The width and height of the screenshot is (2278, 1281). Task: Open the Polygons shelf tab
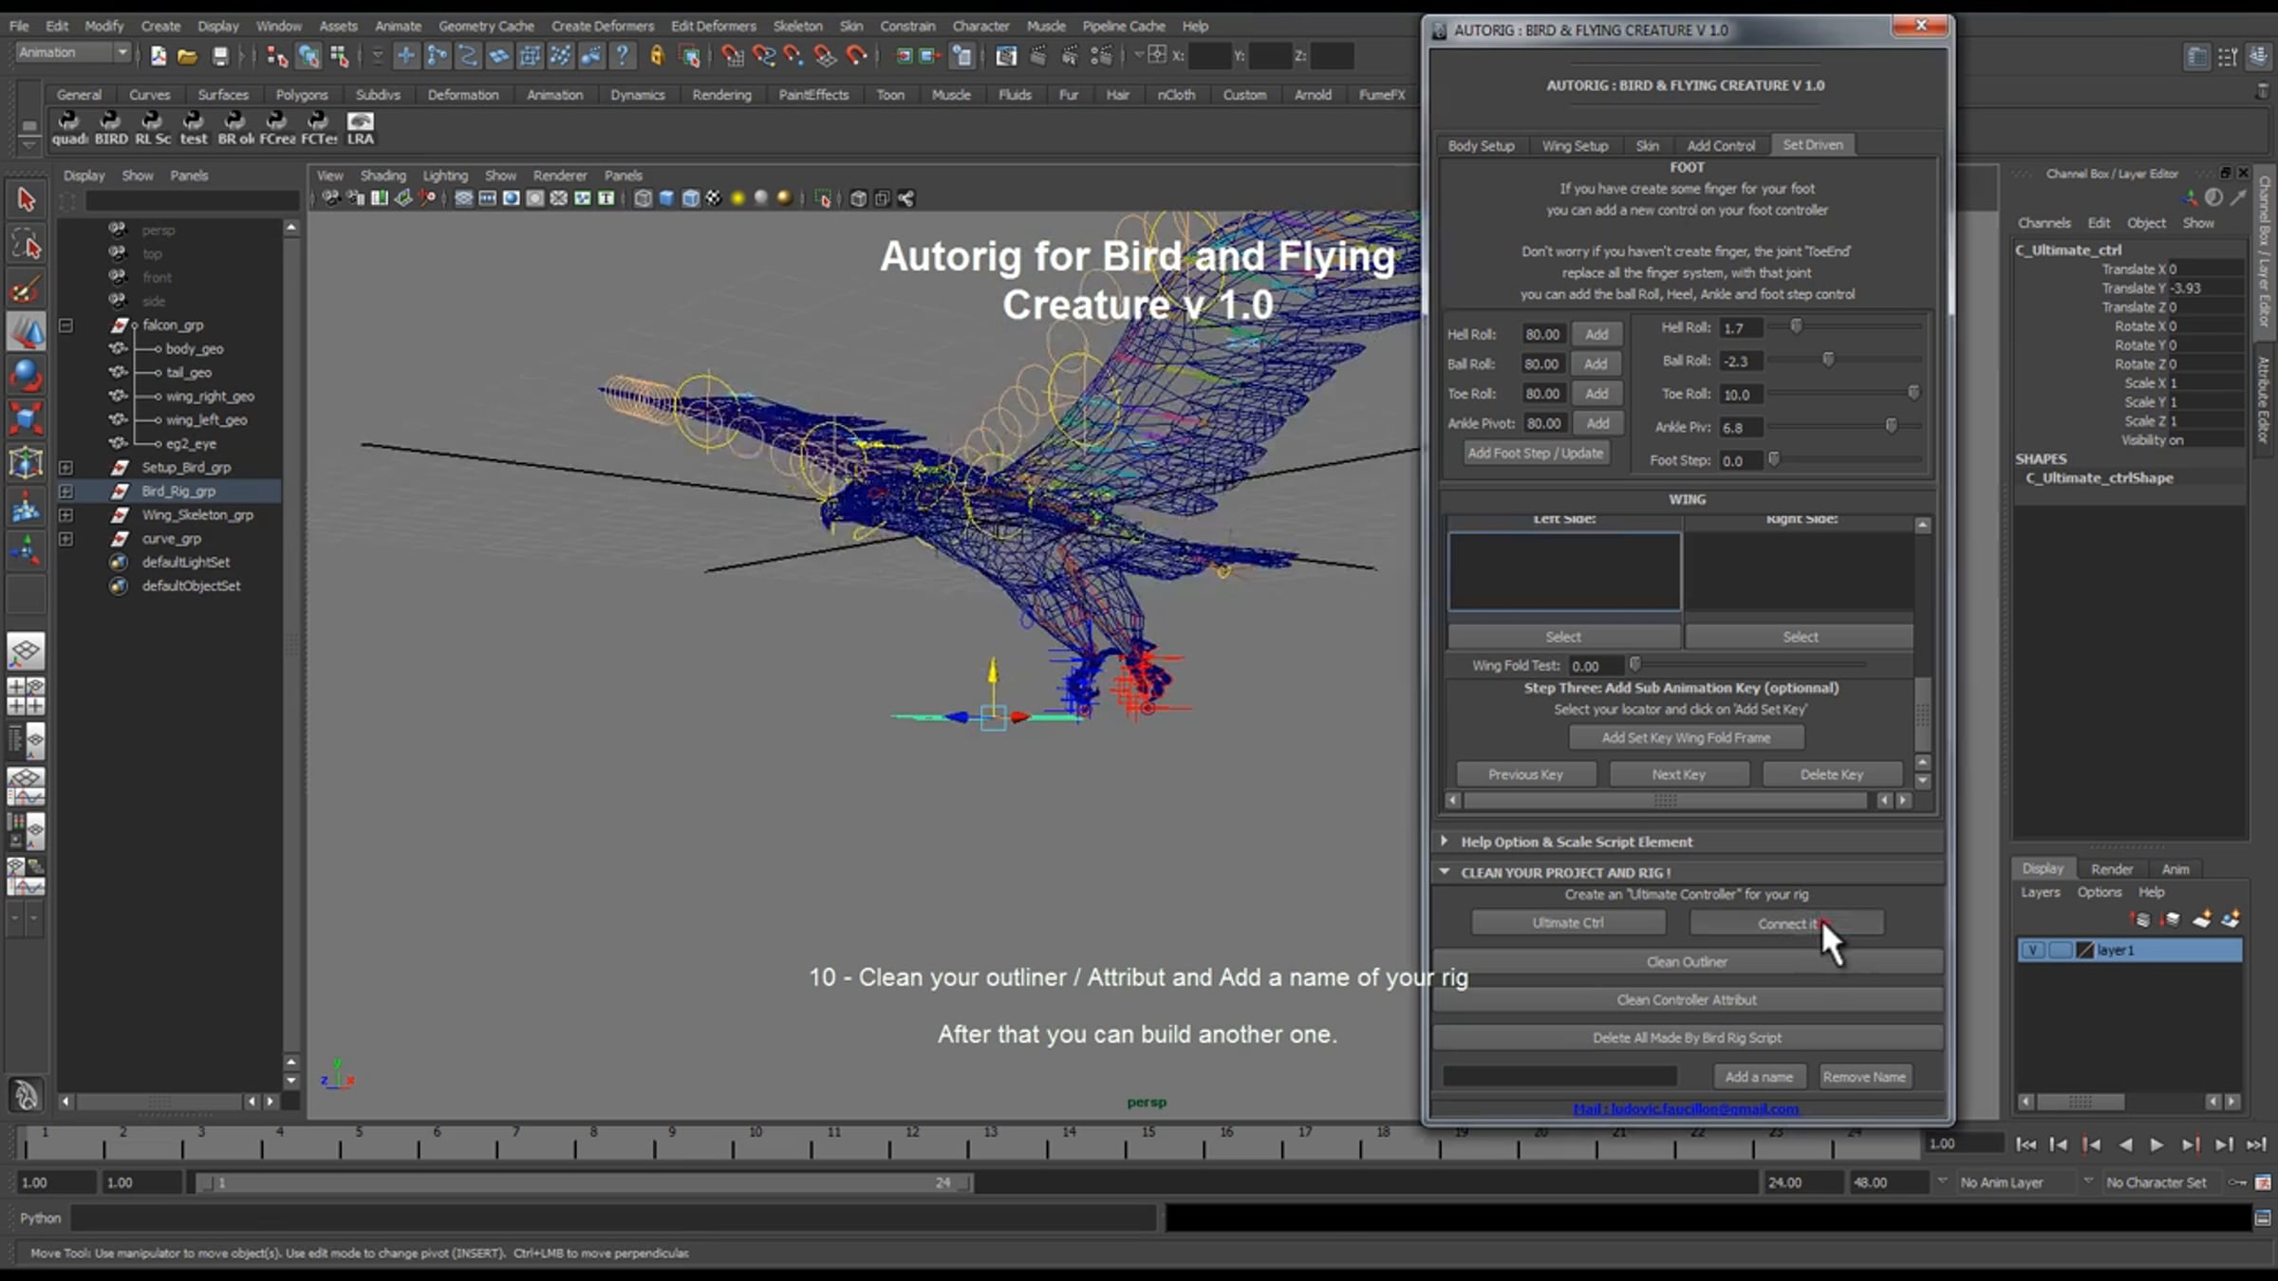pos(302,95)
